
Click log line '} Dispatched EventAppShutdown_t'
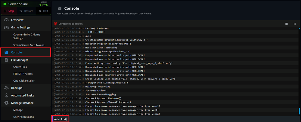tap(107, 83)
